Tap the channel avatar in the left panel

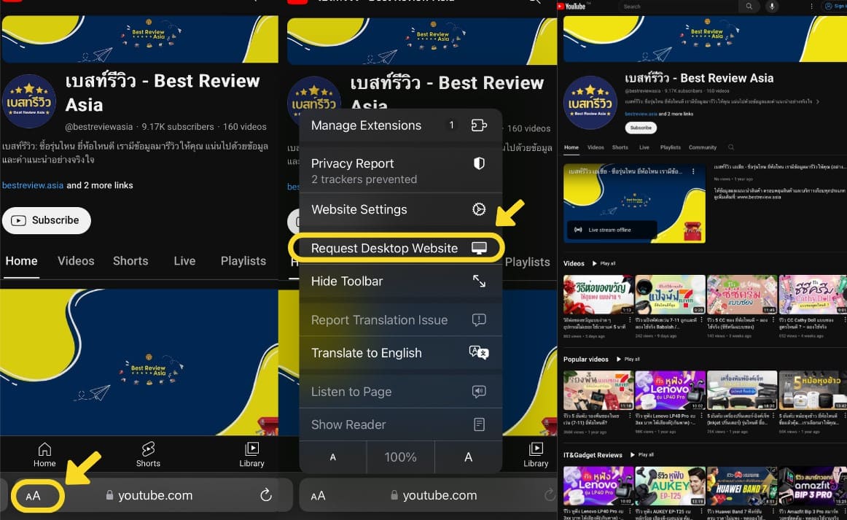pos(29,101)
